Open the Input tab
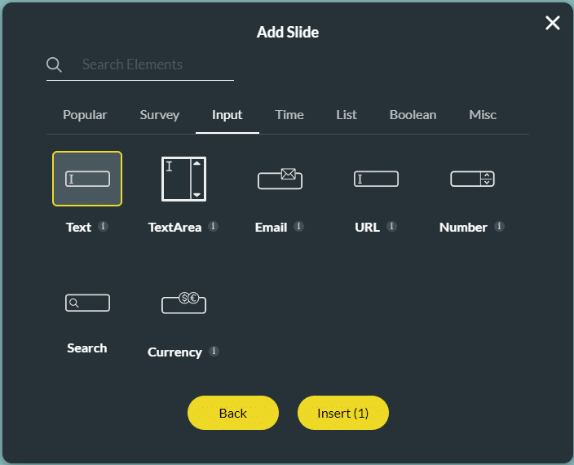This screenshot has width=574, height=465. 227,115
